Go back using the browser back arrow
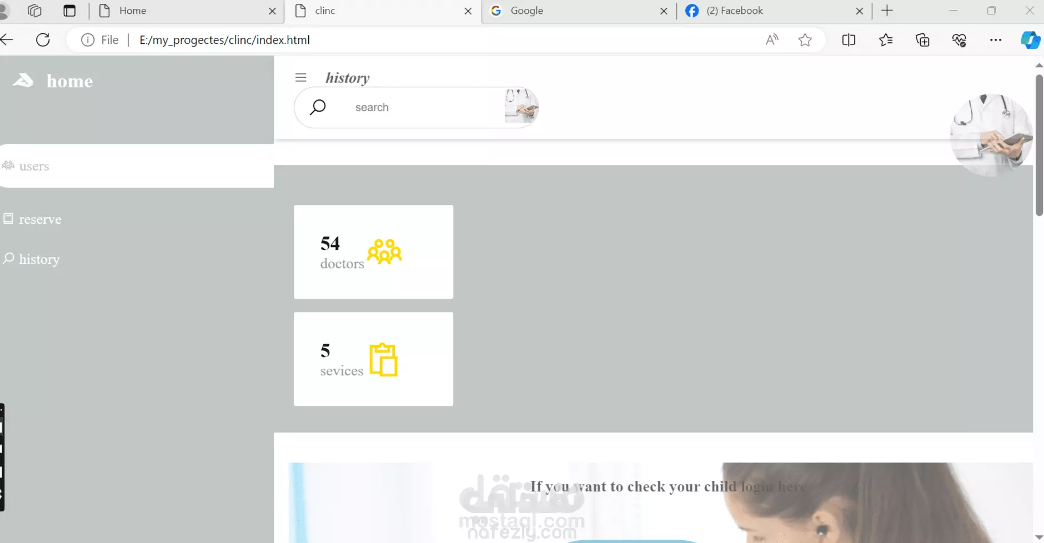 [7, 40]
